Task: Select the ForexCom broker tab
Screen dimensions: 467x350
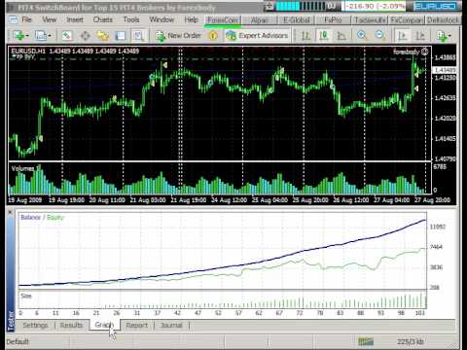Action: pyautogui.click(x=223, y=20)
